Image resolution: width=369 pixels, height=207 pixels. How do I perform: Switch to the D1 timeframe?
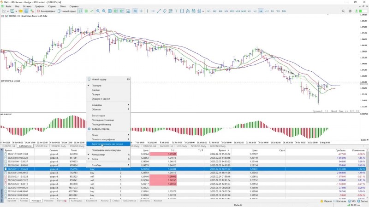272,11
